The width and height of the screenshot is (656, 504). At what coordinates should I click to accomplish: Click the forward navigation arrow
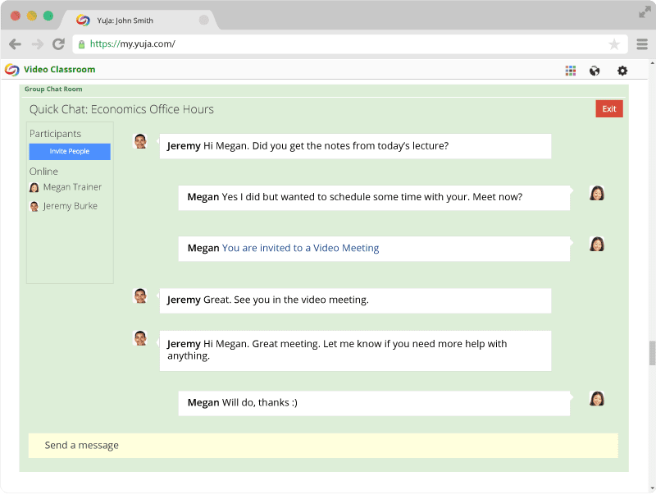click(38, 44)
